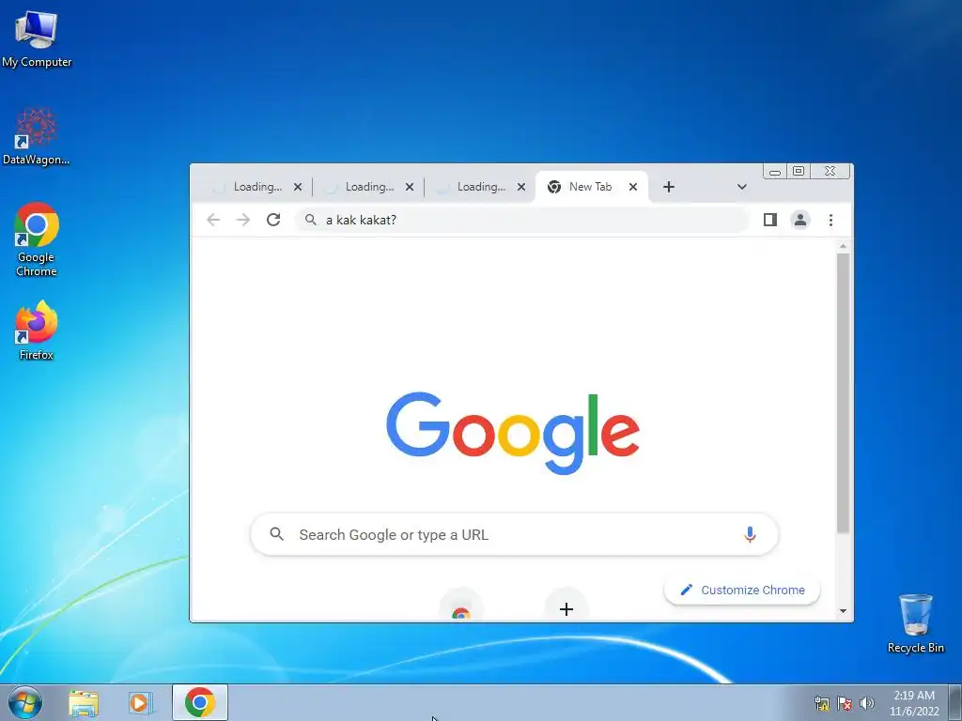The image size is (962, 721).
Task: Open My Computer desktop icon
Action: [x=37, y=39]
